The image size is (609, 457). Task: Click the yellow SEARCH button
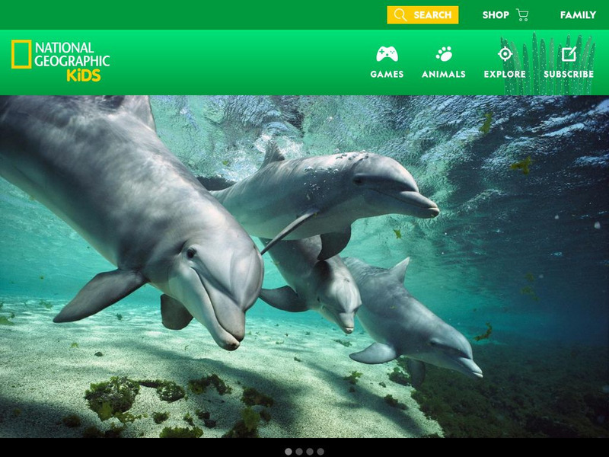point(422,14)
